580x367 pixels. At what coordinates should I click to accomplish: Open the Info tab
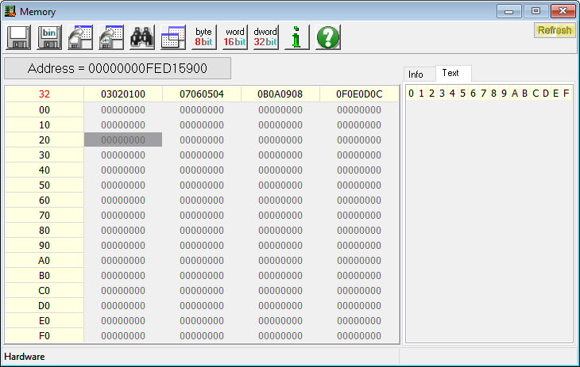click(x=416, y=74)
